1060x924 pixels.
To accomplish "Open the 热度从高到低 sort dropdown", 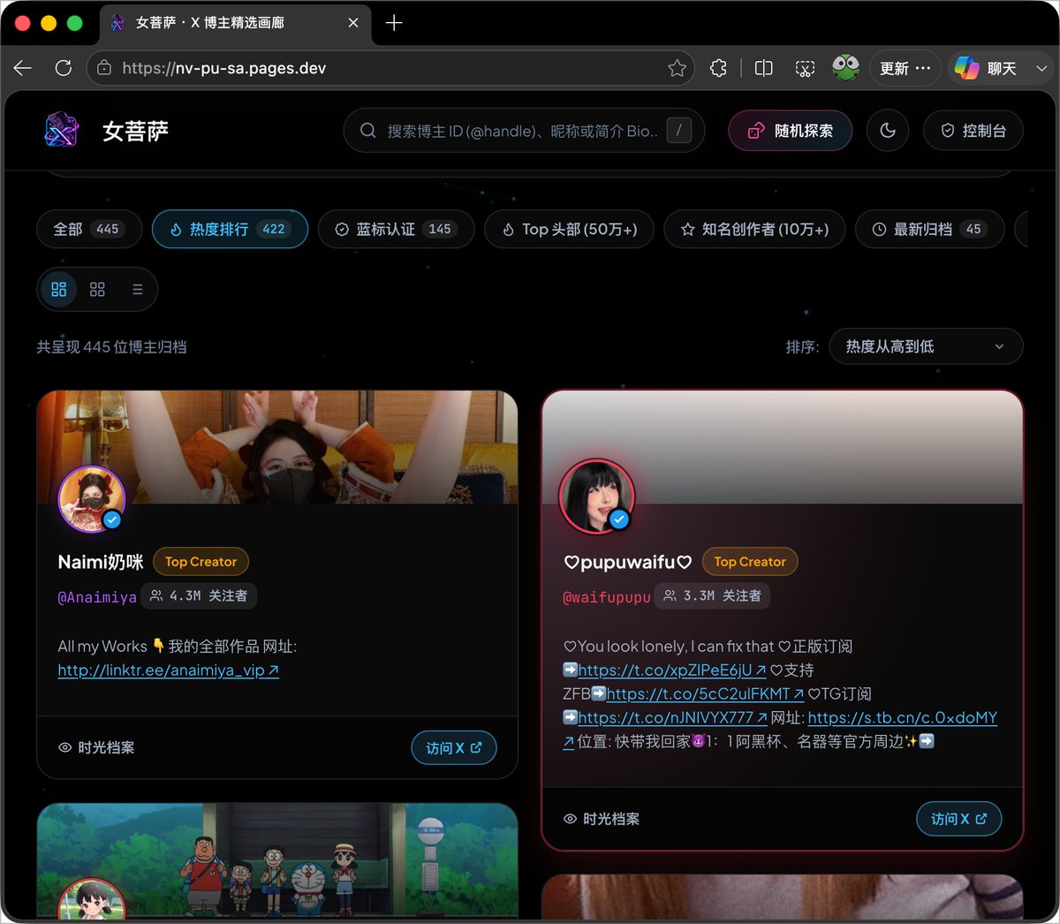I will point(926,346).
